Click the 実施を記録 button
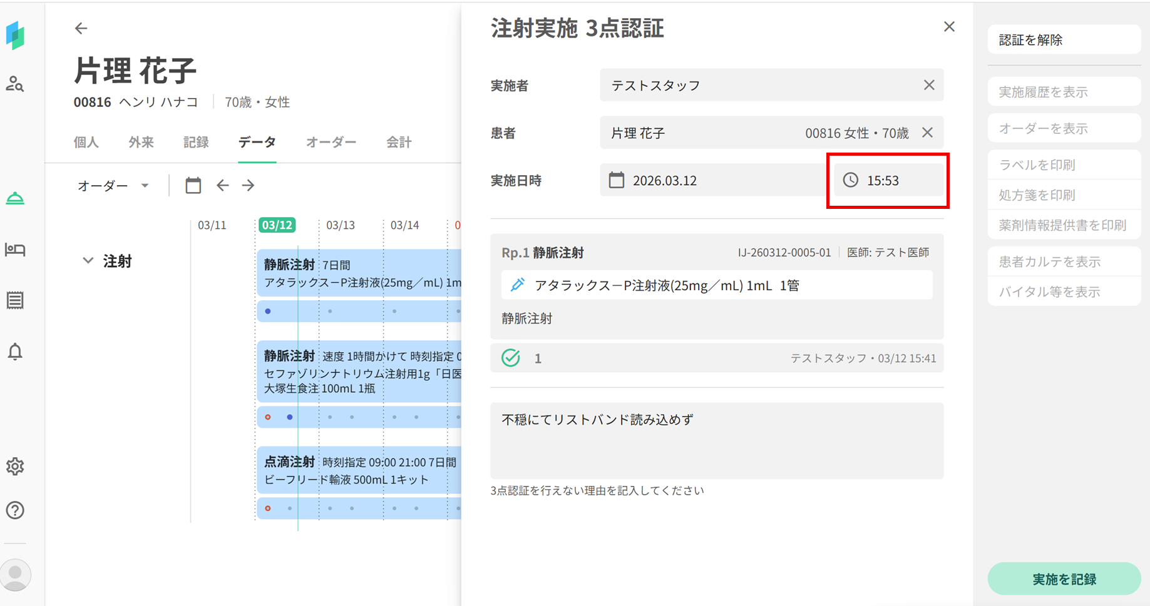This screenshot has width=1150, height=606. [x=1064, y=579]
